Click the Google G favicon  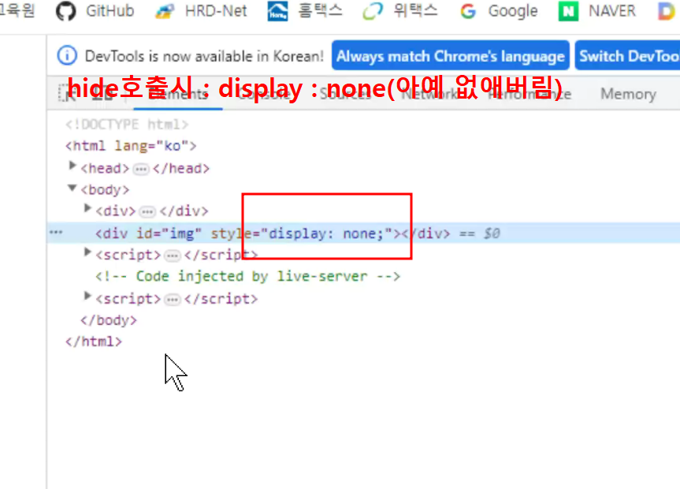coord(468,11)
